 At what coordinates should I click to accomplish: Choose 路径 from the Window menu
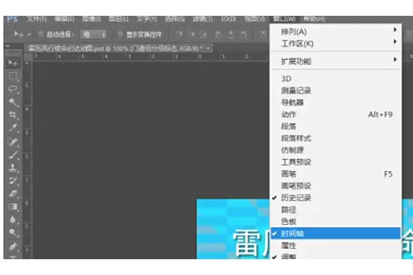point(336,210)
